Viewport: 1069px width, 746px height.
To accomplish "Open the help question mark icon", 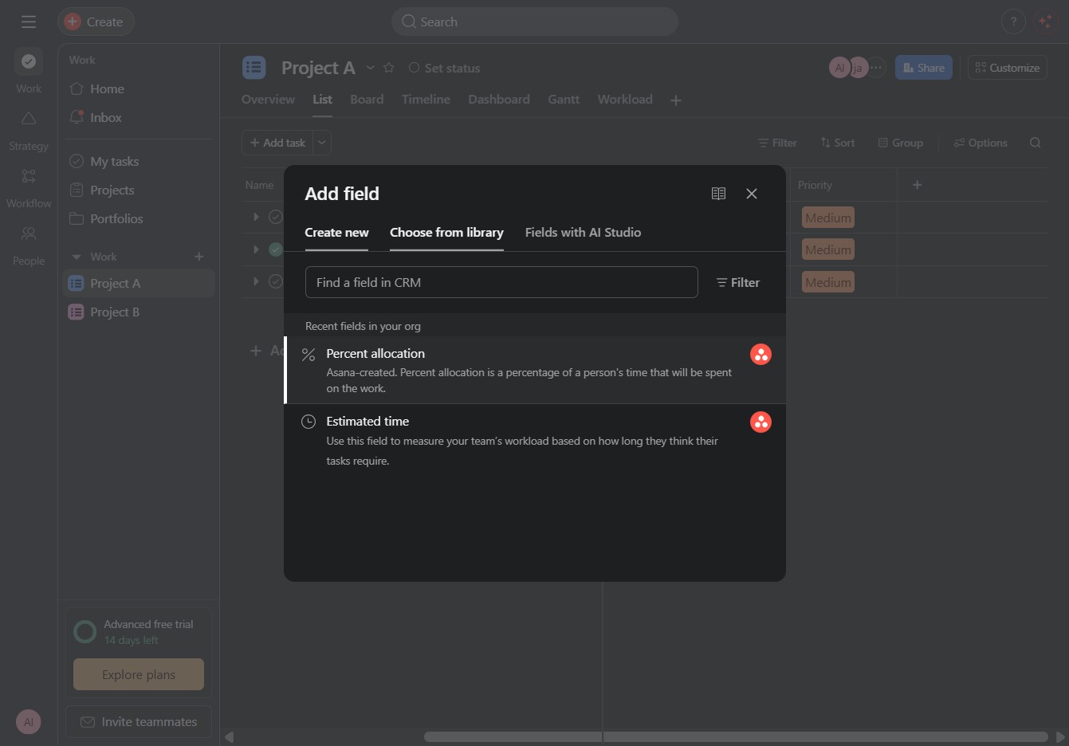I will (1013, 22).
